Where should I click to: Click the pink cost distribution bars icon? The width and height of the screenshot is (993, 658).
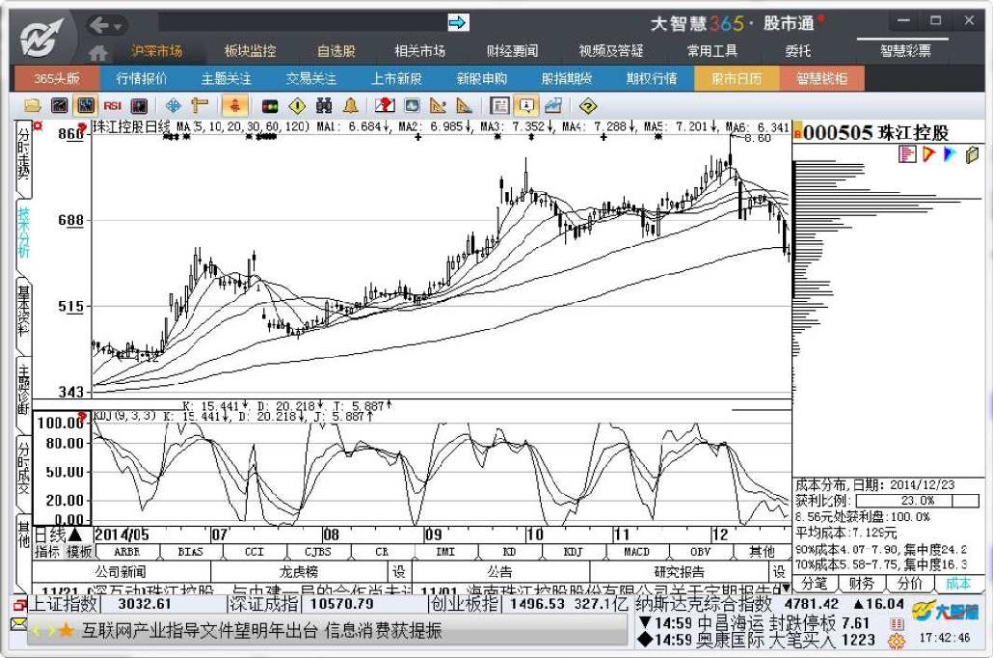907,153
